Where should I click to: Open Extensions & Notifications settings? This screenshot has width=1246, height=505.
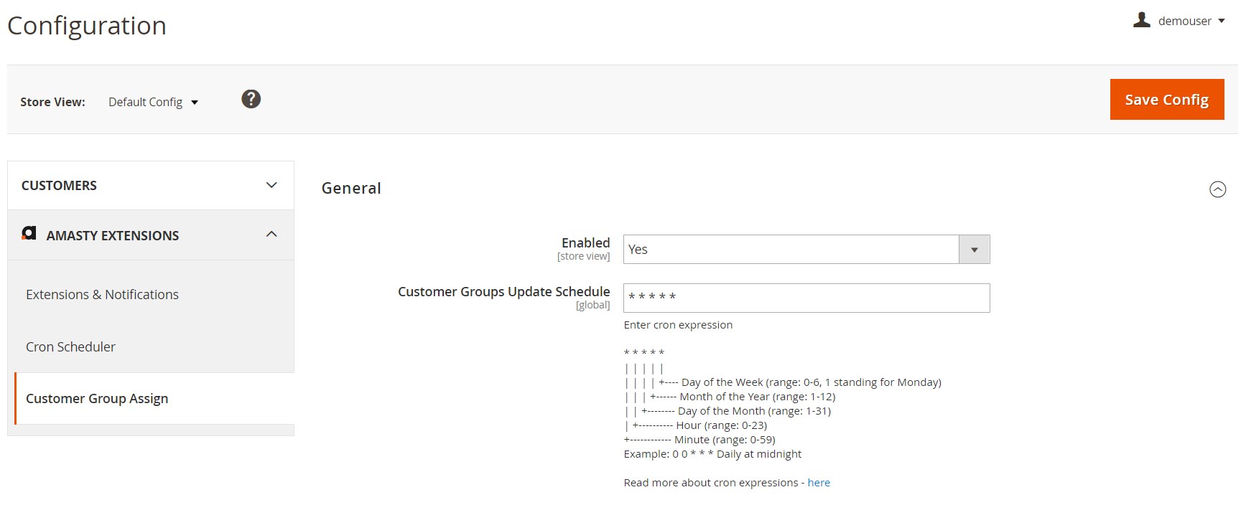[102, 294]
